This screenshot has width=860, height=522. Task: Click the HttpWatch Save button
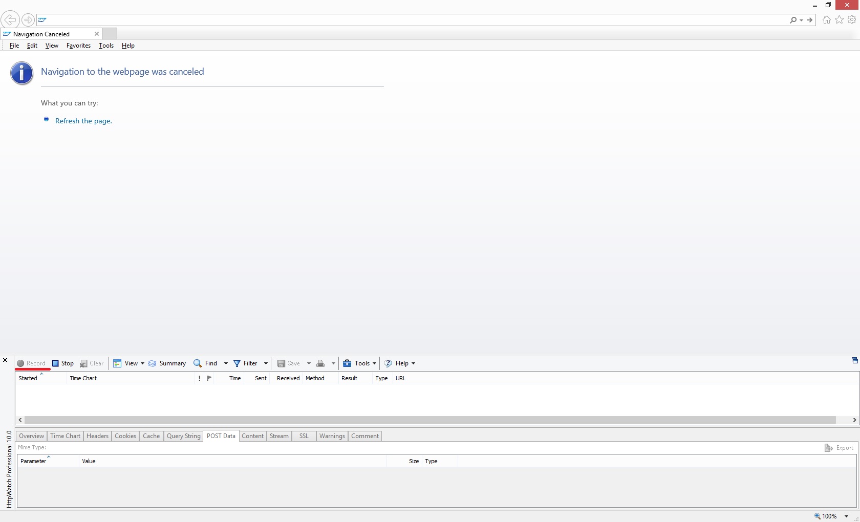pos(289,363)
